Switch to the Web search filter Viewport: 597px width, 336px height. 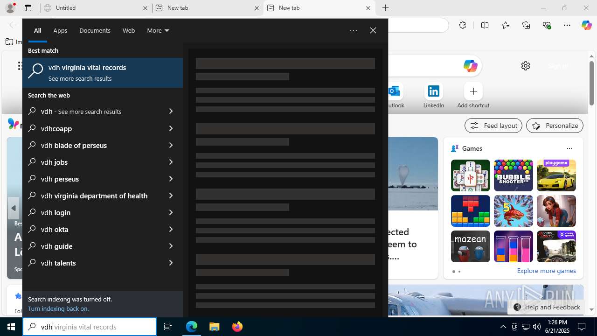129,30
